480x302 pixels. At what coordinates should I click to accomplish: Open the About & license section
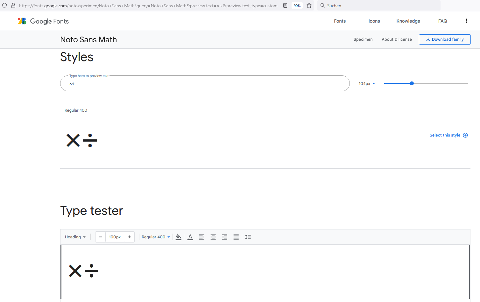tap(397, 39)
